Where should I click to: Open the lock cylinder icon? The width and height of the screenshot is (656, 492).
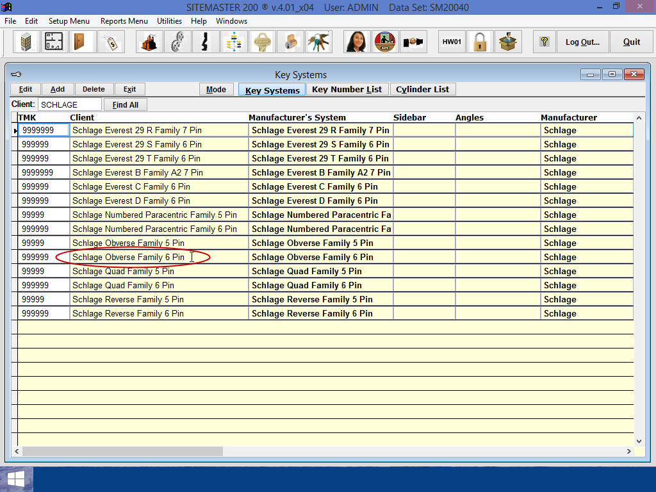click(290, 42)
